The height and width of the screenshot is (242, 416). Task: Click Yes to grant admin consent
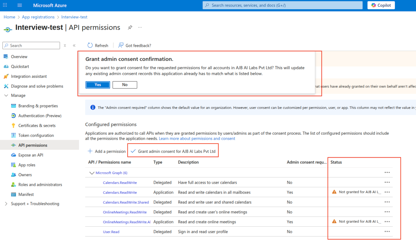coord(98,85)
